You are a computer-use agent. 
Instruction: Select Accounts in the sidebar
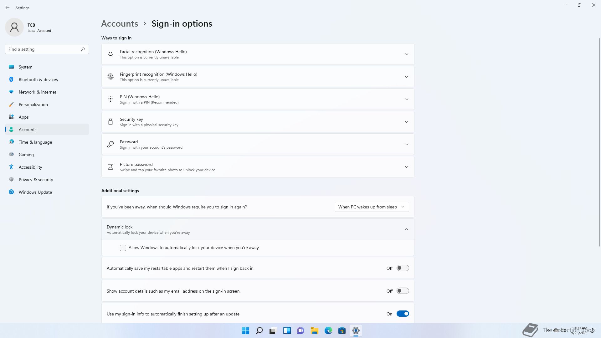(47, 130)
